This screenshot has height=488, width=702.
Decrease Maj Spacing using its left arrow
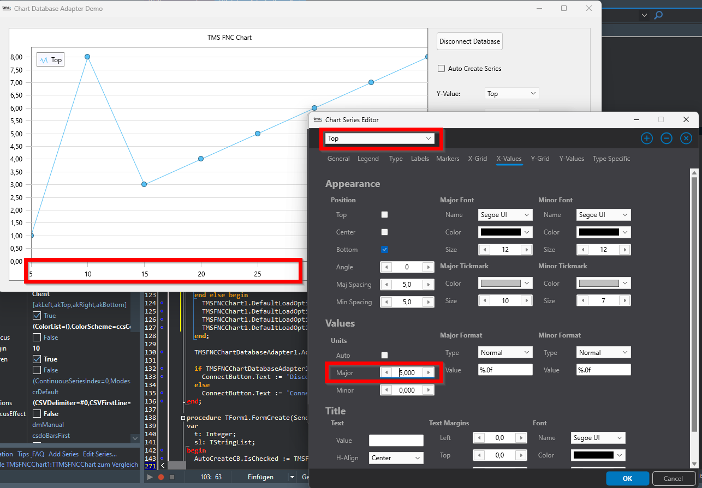[x=386, y=285]
